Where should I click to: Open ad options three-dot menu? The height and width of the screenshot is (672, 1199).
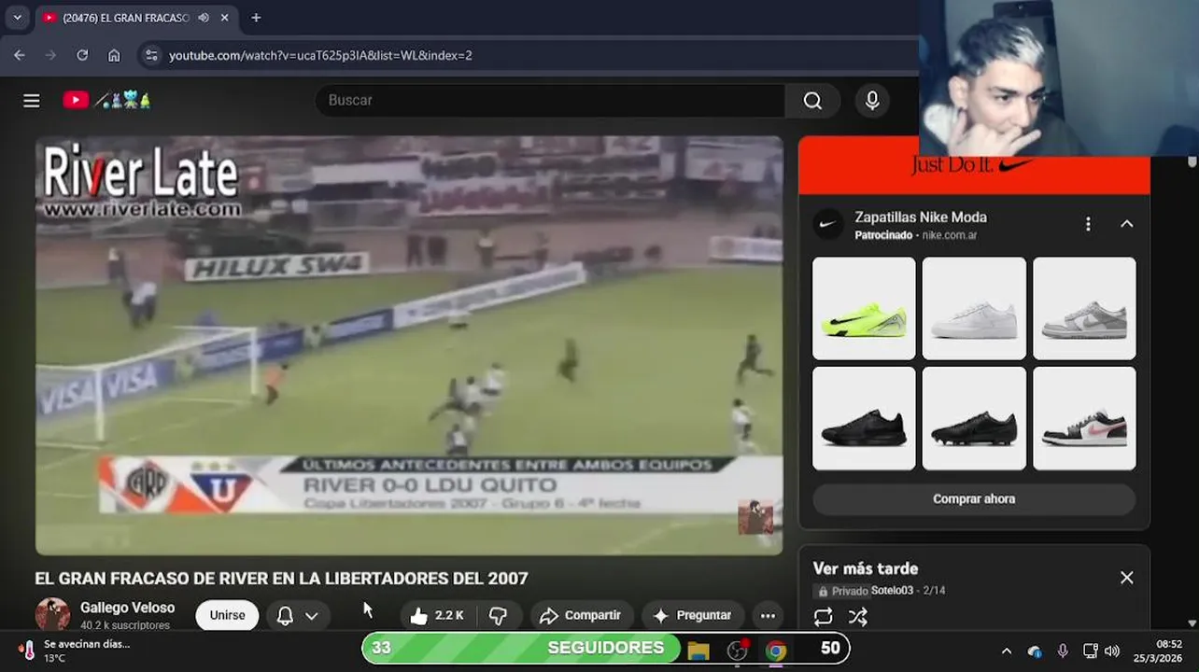[1088, 224]
